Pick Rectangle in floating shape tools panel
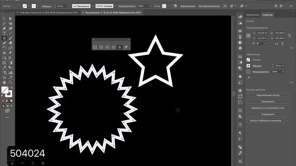 click(x=95, y=47)
